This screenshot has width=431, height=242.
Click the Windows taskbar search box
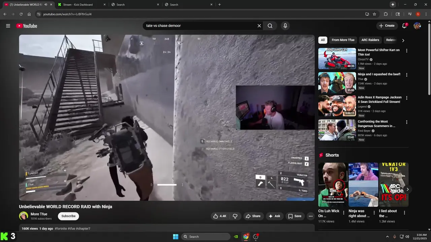coord(206,237)
